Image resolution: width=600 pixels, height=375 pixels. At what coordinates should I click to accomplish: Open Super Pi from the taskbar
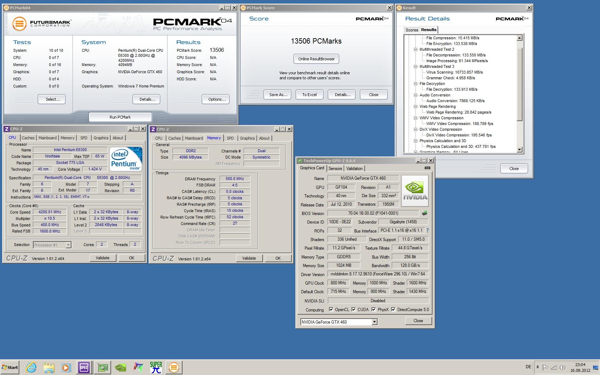click(x=156, y=367)
